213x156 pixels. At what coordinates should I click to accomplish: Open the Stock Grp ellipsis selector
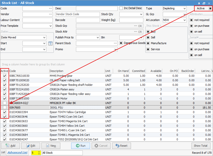(x=136, y=26)
